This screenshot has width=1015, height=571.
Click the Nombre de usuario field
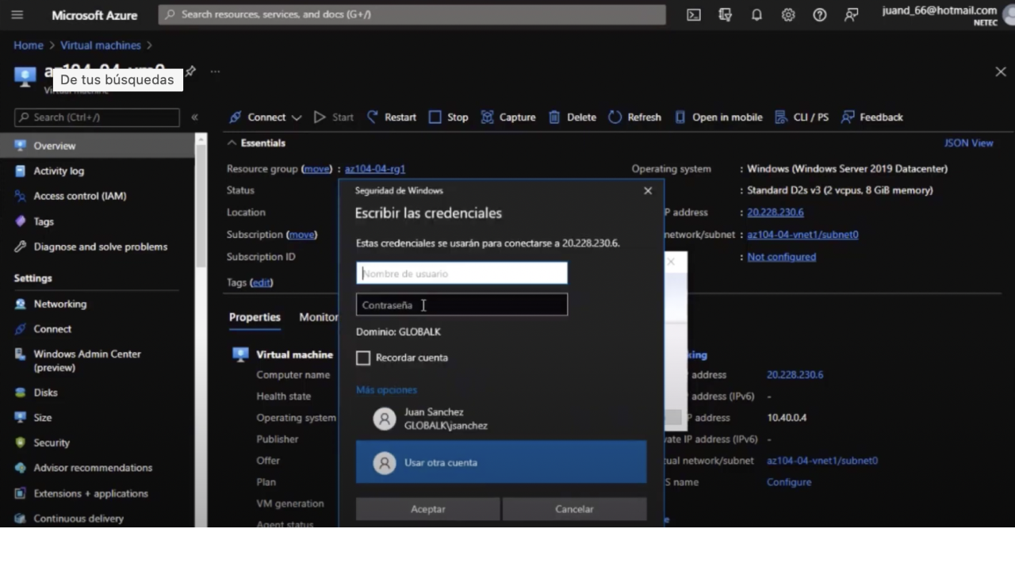(462, 274)
